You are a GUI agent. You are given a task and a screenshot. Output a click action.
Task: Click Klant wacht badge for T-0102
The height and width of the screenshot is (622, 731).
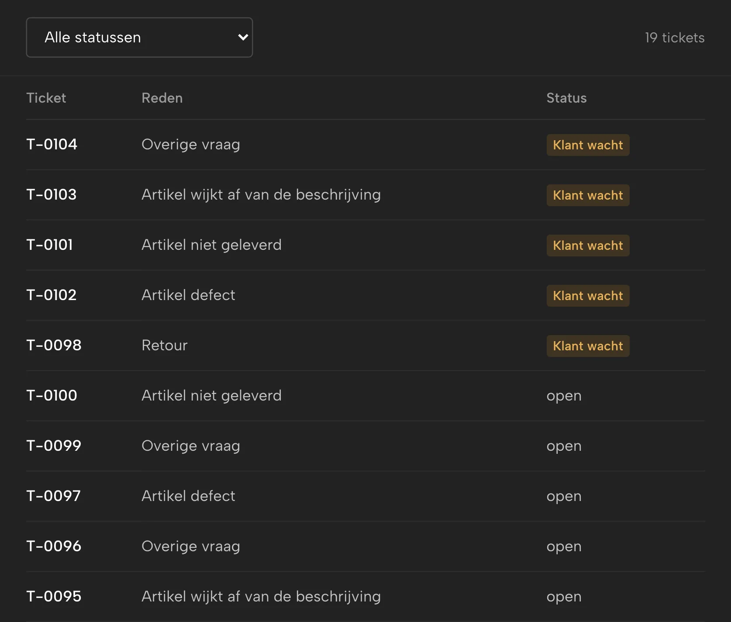click(588, 296)
